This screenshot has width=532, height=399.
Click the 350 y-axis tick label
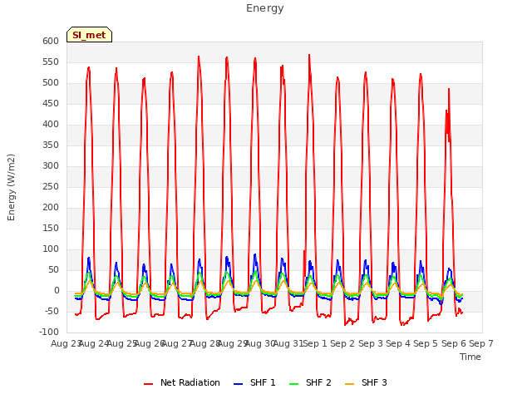point(51,145)
